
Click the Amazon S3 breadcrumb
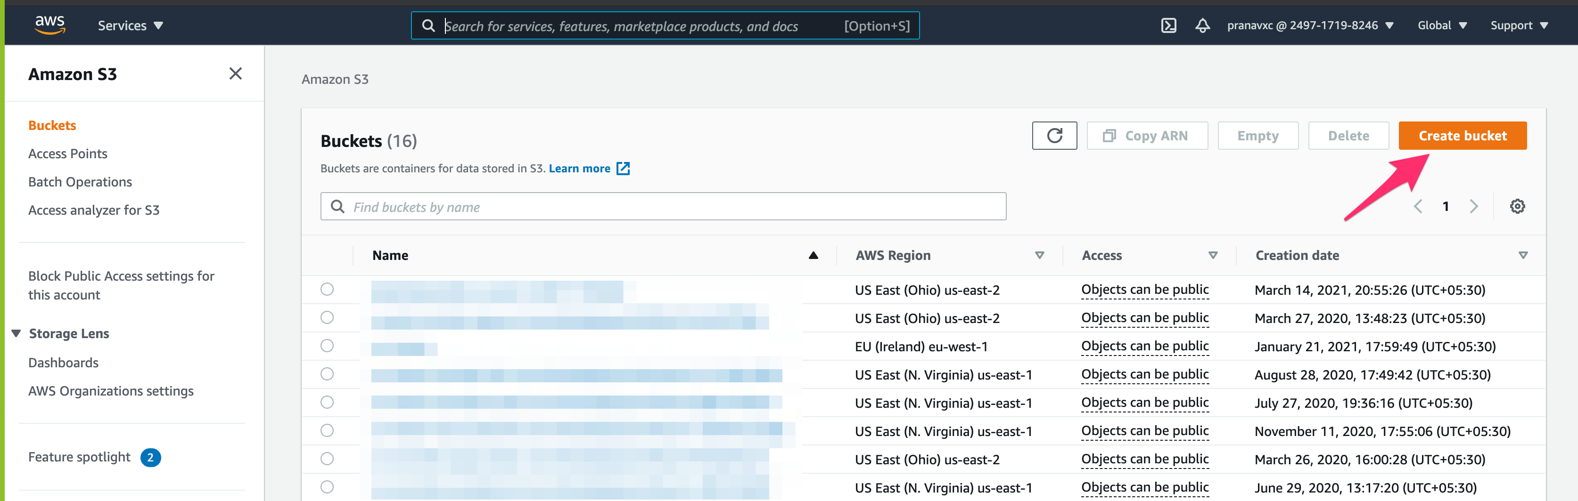click(x=335, y=79)
